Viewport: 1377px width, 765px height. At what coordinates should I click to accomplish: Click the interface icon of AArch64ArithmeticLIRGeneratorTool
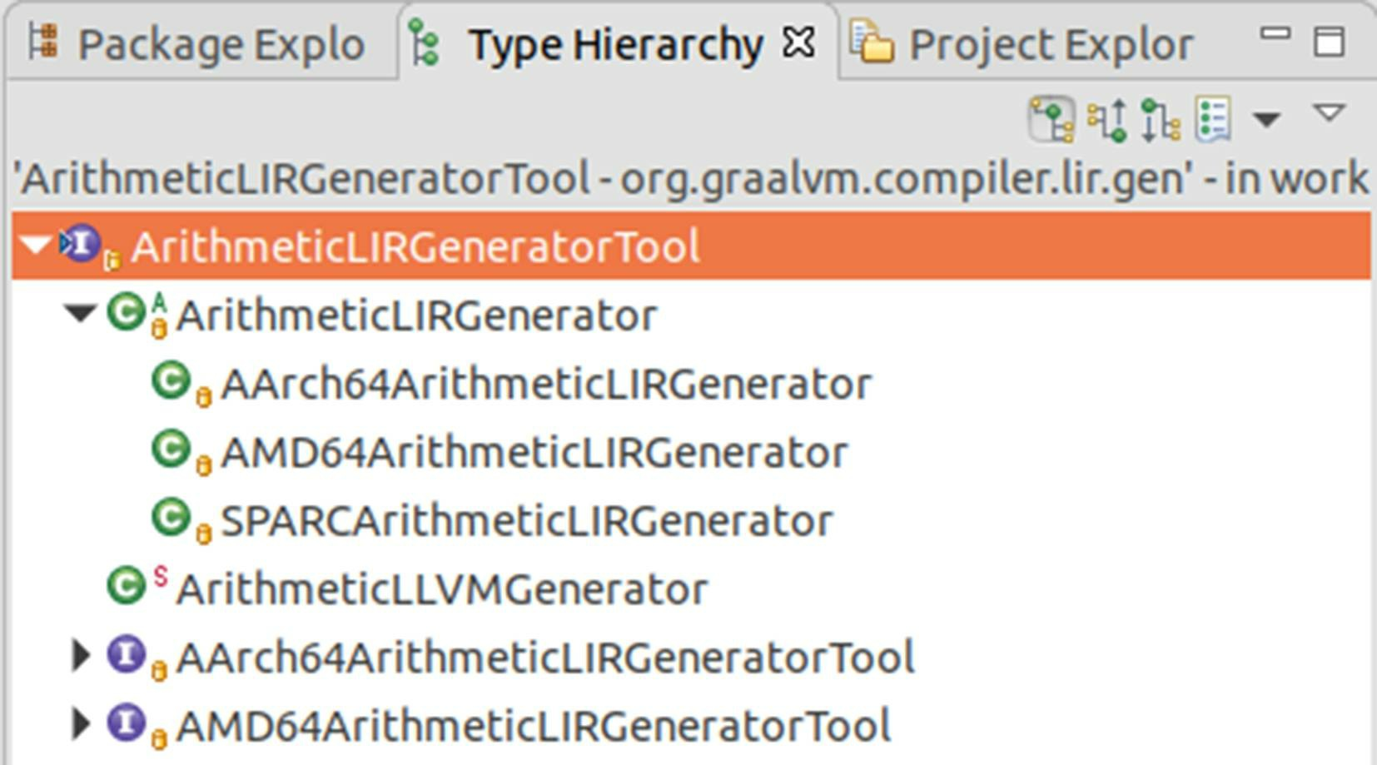click(127, 654)
